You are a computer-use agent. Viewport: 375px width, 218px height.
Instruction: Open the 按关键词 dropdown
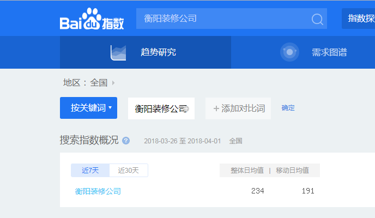point(88,108)
